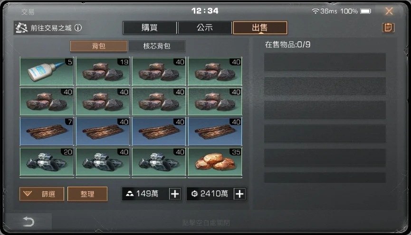Switch to the 公示 tab

pyautogui.click(x=205, y=27)
